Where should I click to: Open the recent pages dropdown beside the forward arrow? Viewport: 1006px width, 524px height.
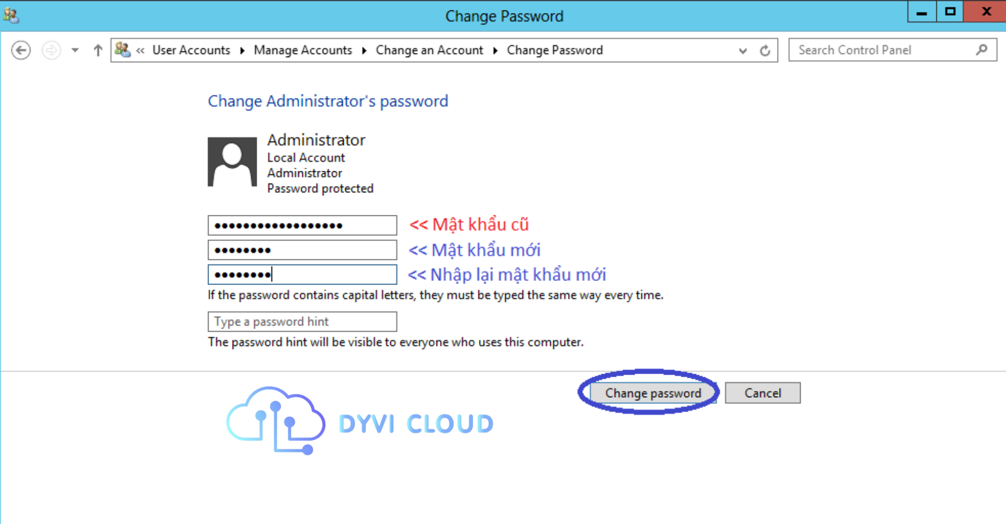click(x=75, y=50)
